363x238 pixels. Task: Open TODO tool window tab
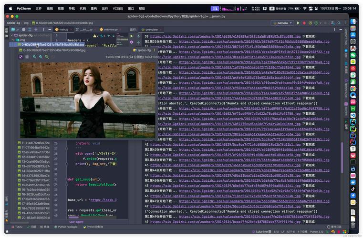click(x=17, y=227)
